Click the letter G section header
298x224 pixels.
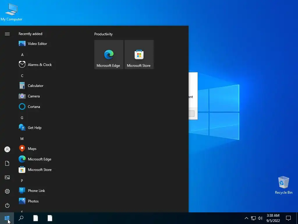point(22,118)
